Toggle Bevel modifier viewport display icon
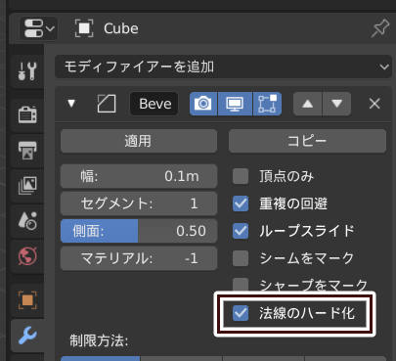 click(x=235, y=104)
